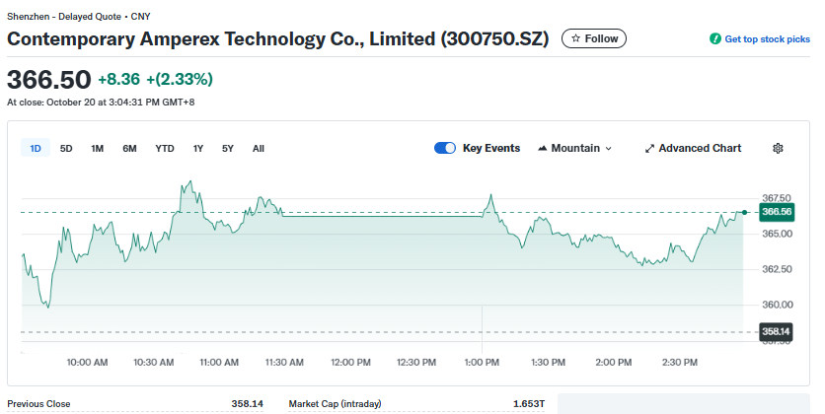
Task: Open the chart settings gear icon
Action: [778, 148]
